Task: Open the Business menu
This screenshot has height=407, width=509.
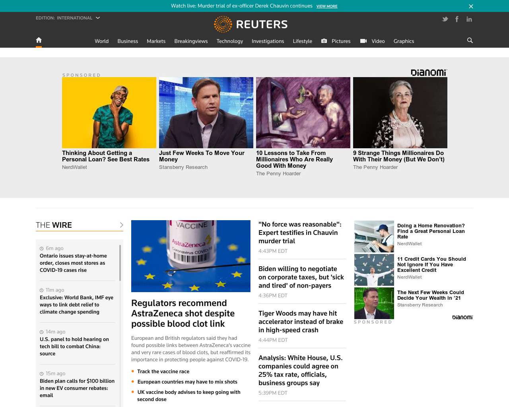Action: (x=128, y=41)
